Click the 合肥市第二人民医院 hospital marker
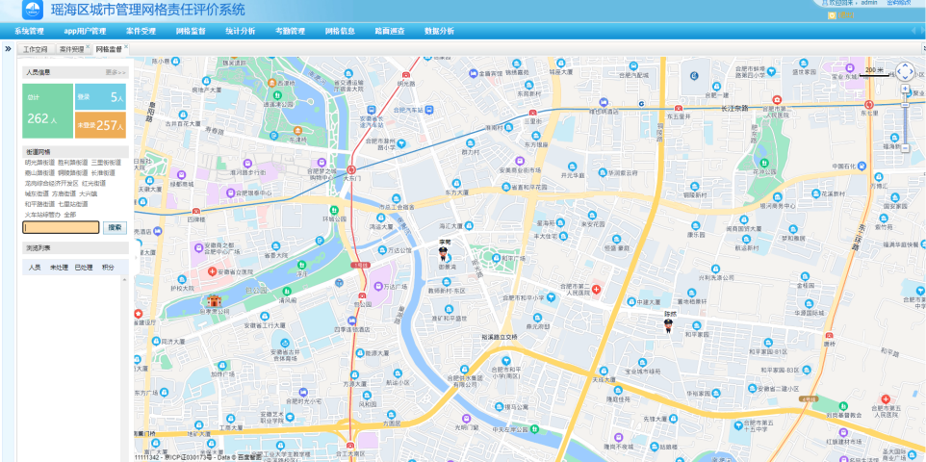 point(596,289)
